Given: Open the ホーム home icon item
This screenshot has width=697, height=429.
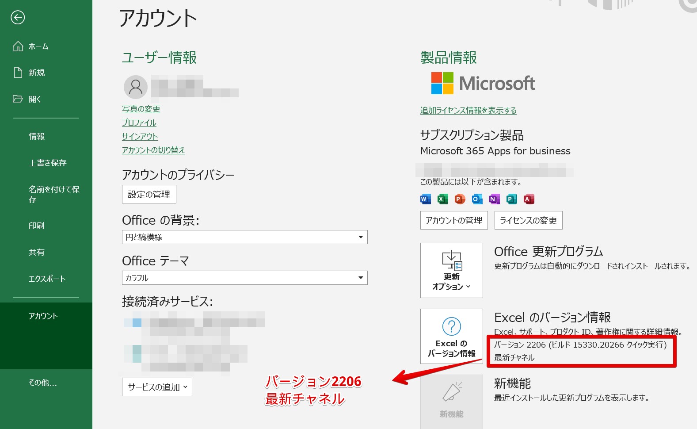Looking at the screenshot, I should pos(18,46).
